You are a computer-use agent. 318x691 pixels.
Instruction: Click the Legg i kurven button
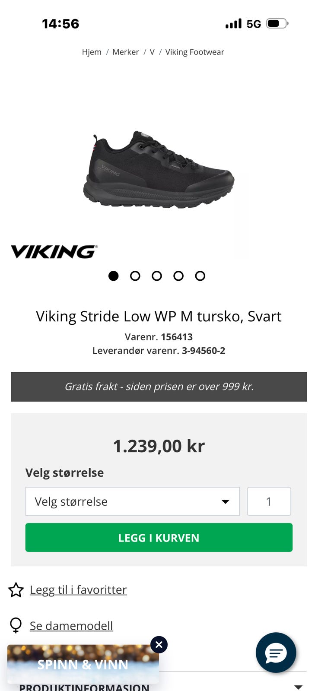click(x=159, y=538)
